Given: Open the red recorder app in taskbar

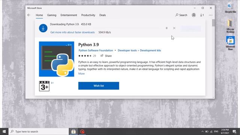Looking at the screenshot, I should (x=82, y=132).
